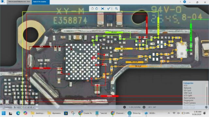Open the magnifier search tool

point(116,9)
